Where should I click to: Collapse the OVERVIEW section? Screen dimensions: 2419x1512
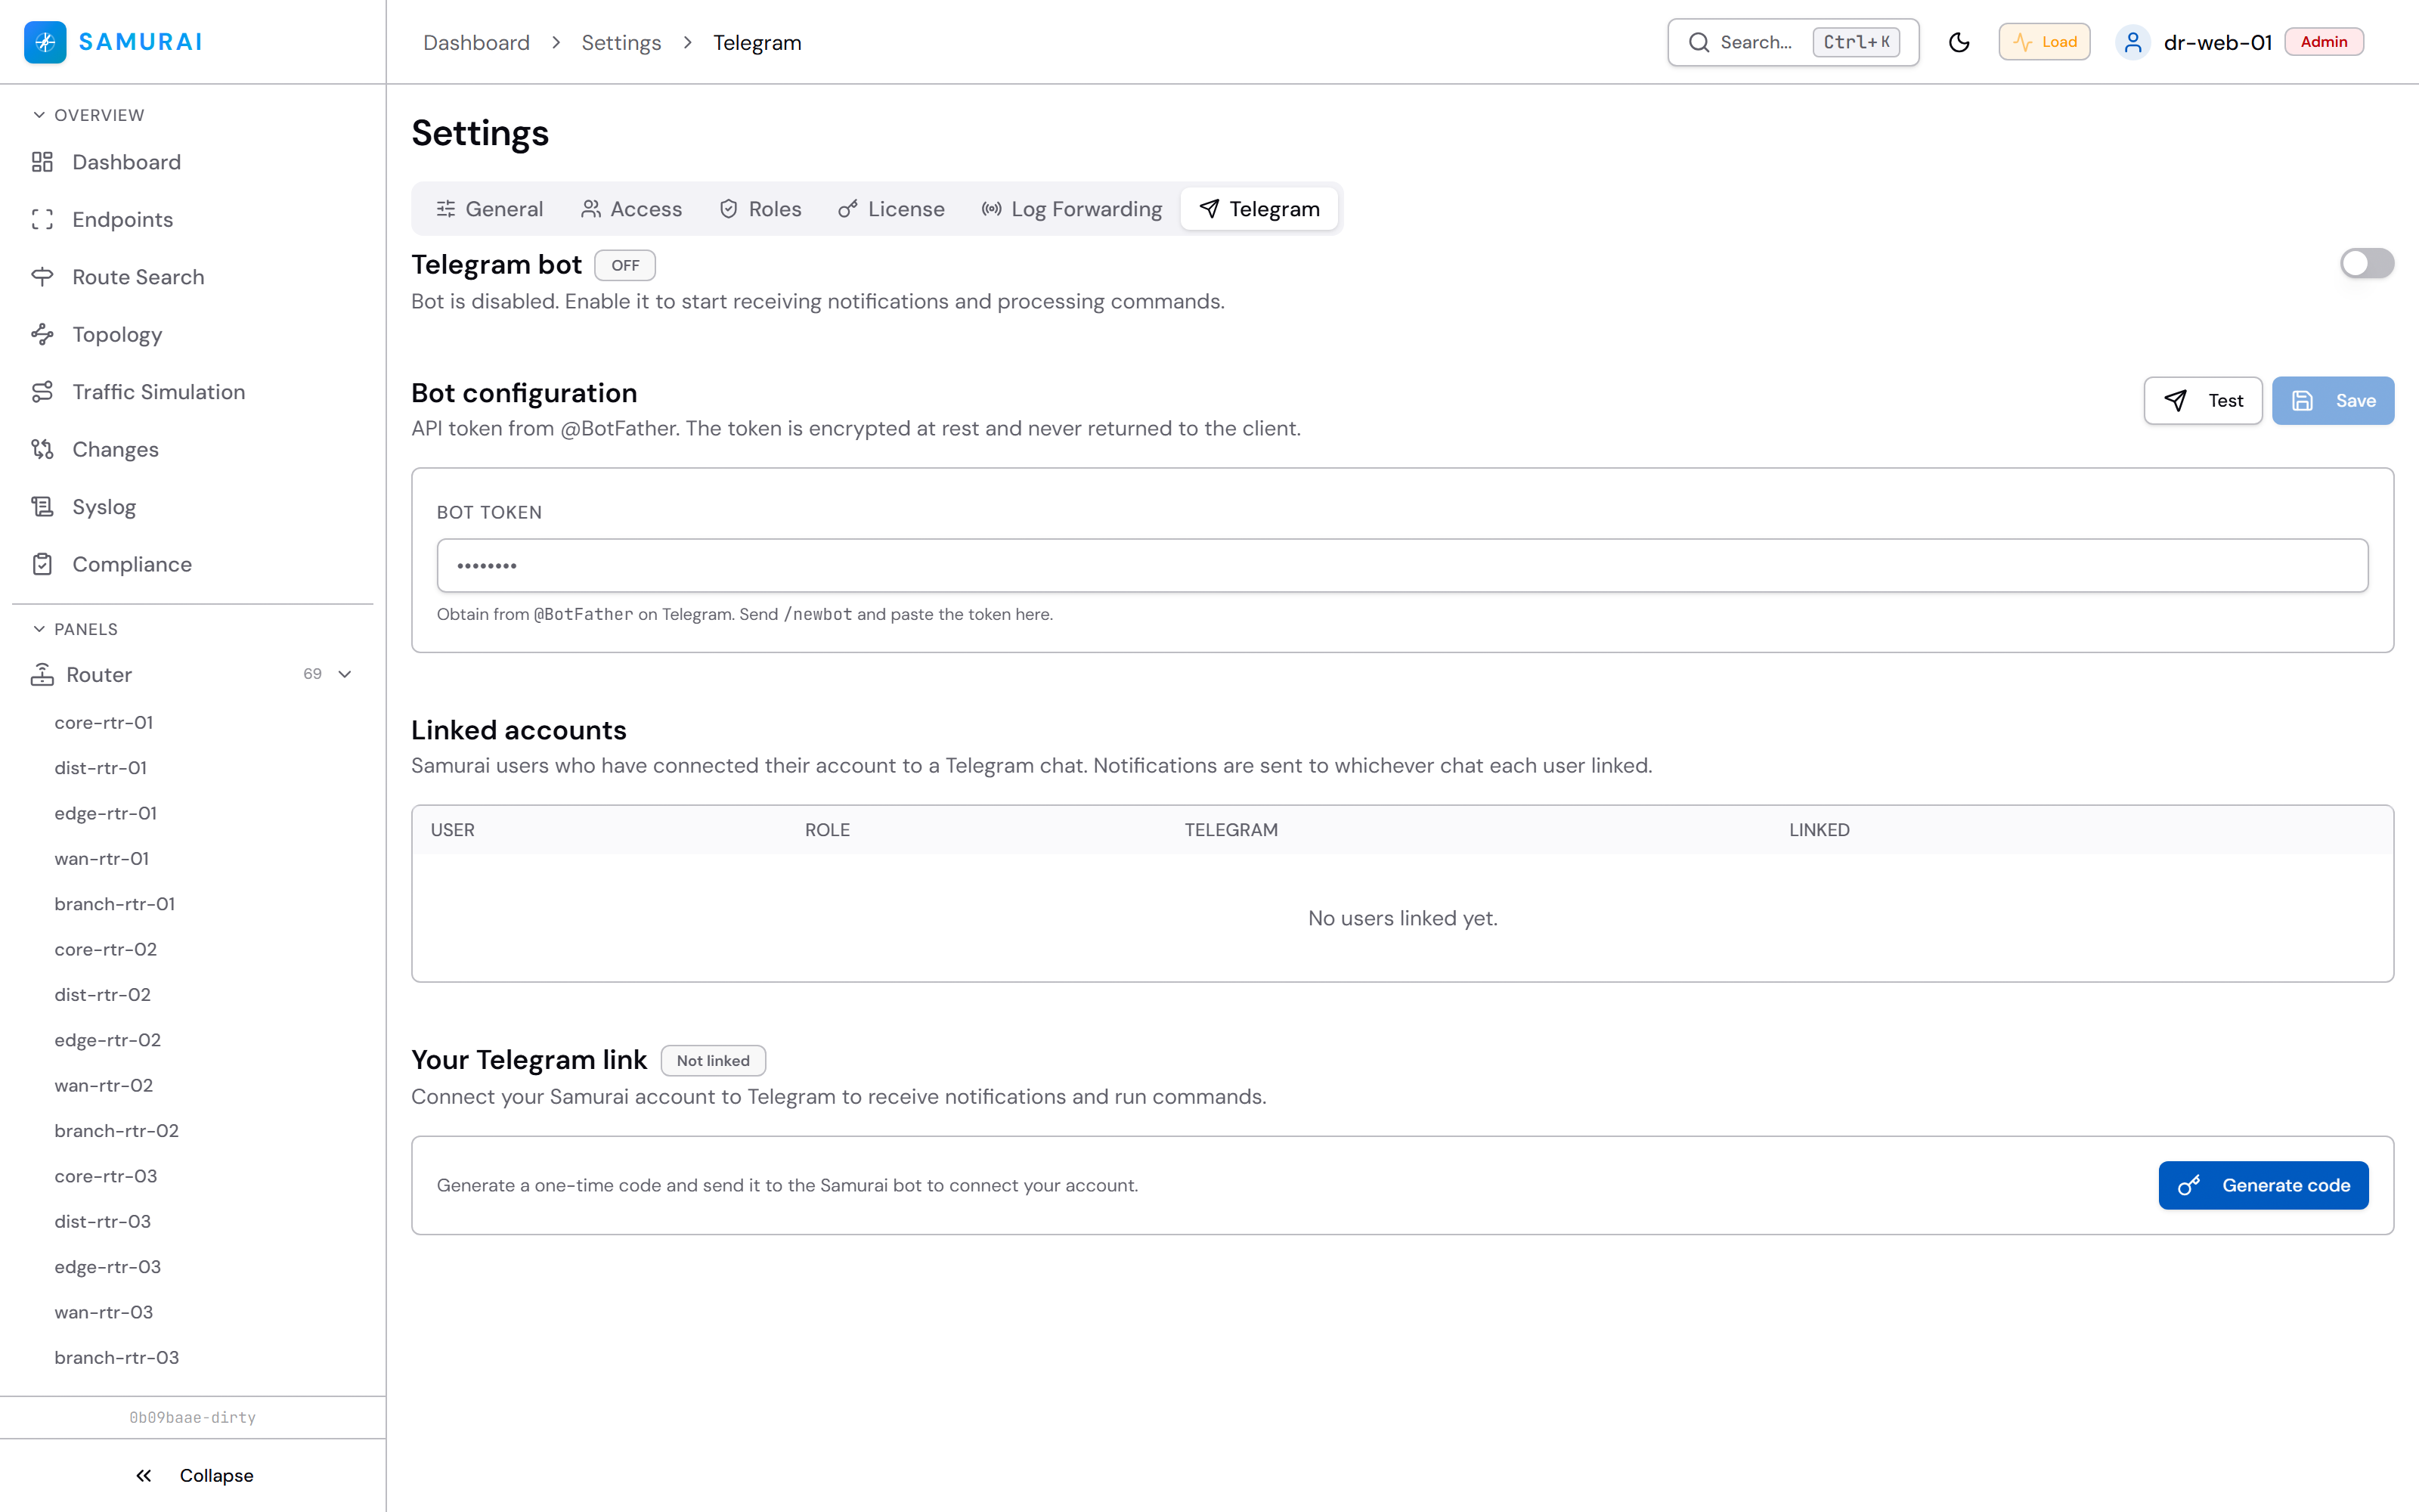88,115
